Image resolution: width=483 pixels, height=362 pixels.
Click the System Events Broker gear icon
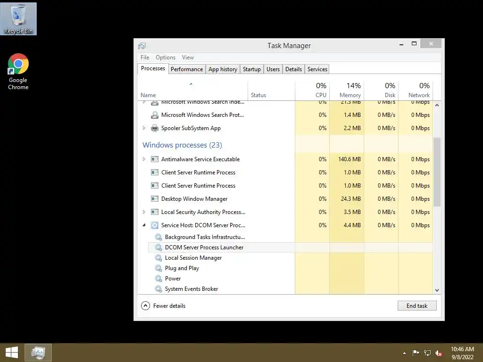coord(158,289)
